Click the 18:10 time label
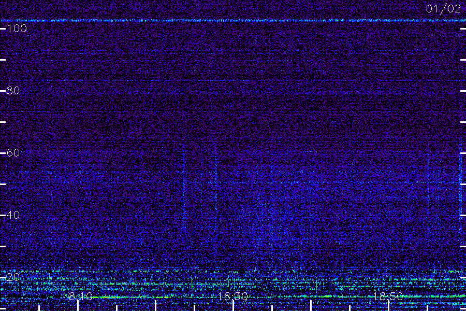This screenshot has width=466, height=311. 78,296
